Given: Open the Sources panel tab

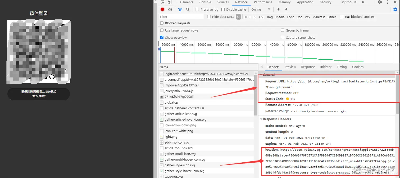Looking at the screenshot, I should tap(223, 2).
